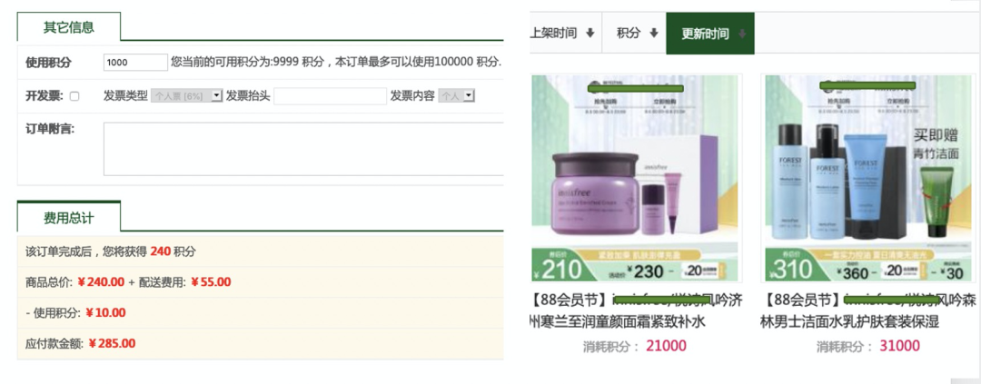Click the 使用积分 input field

tap(135, 62)
